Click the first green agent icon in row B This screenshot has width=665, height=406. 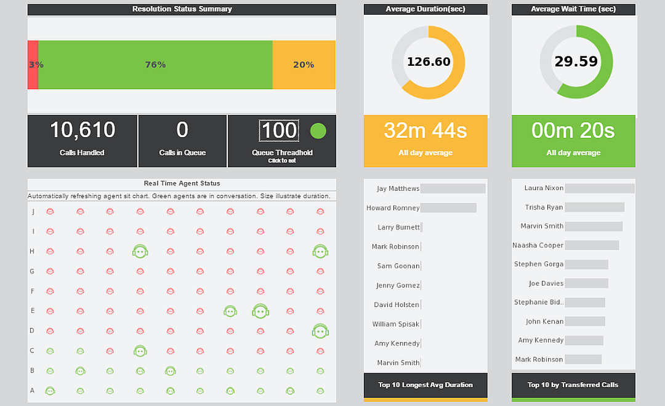pos(50,371)
